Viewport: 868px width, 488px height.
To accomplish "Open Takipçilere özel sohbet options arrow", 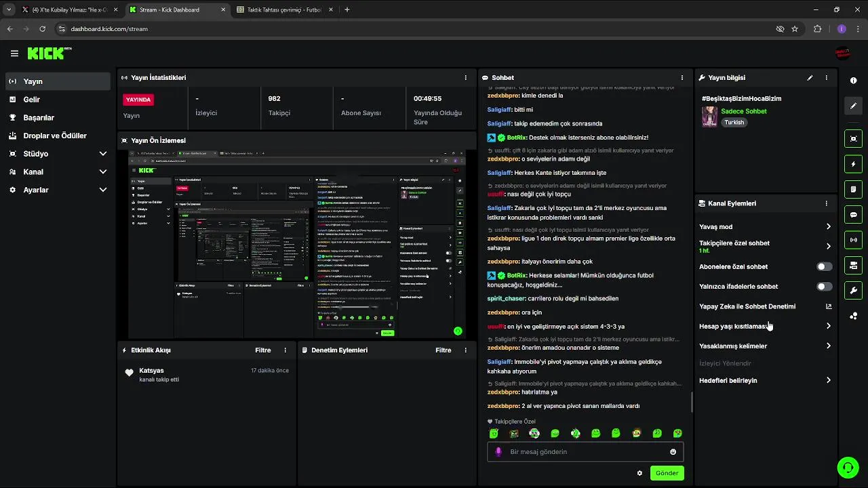I will tap(828, 247).
